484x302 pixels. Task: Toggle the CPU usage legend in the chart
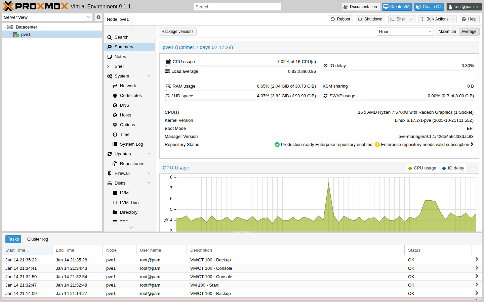click(x=422, y=168)
